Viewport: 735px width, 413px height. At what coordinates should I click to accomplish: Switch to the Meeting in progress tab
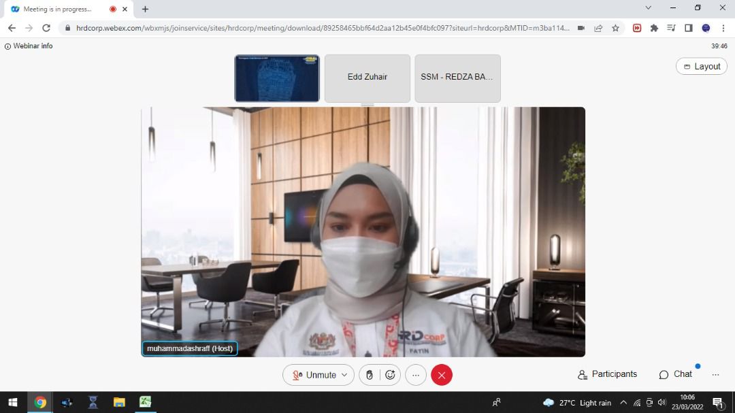58,9
